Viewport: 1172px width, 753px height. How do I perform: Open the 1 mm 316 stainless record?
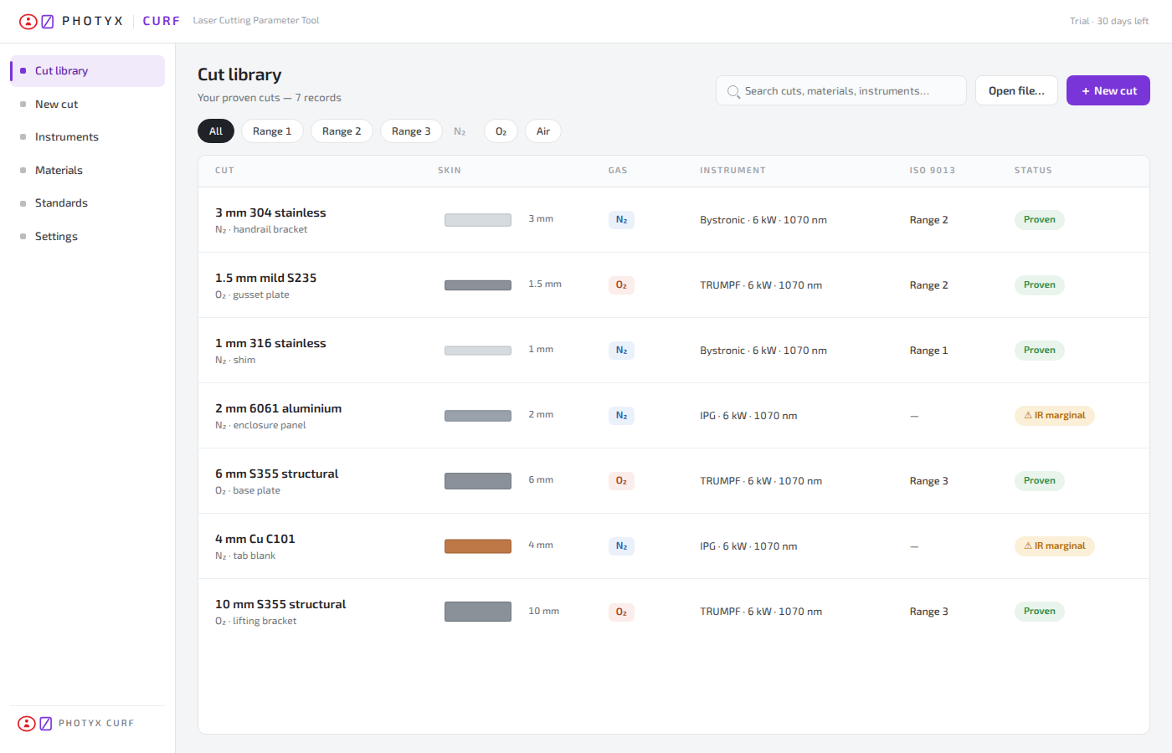pyautogui.click(x=674, y=351)
